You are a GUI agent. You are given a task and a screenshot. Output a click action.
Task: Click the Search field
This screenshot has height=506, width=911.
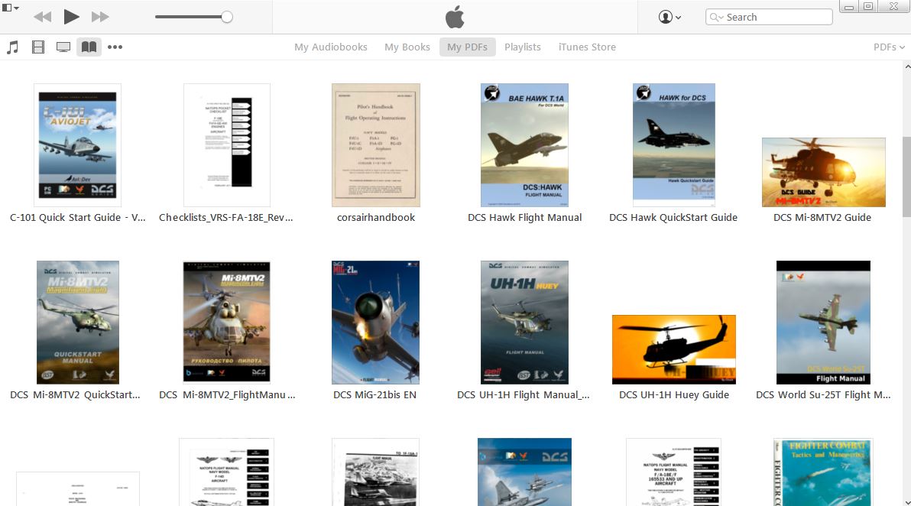[x=769, y=17]
